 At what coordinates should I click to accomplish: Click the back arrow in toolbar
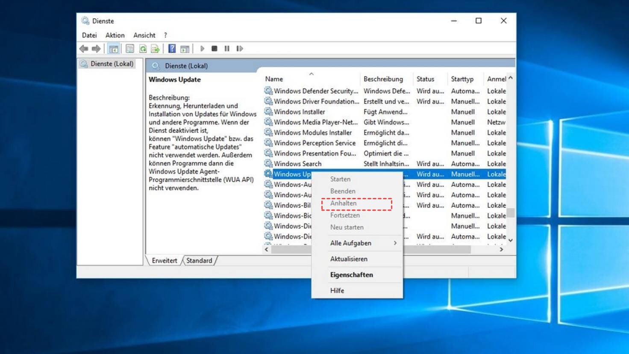[x=84, y=49]
